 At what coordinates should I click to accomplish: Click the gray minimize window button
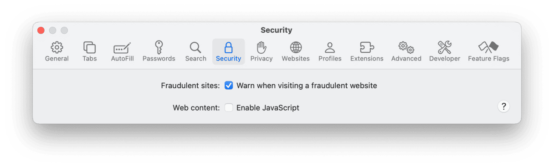pyautogui.click(x=52, y=30)
